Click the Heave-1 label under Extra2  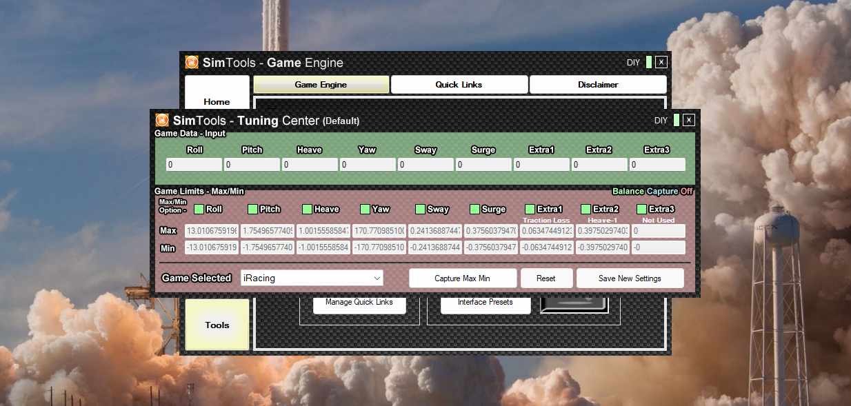pyautogui.click(x=603, y=221)
